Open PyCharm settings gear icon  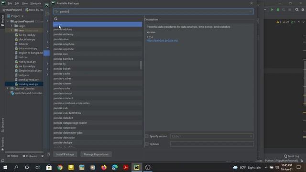click(303, 10)
